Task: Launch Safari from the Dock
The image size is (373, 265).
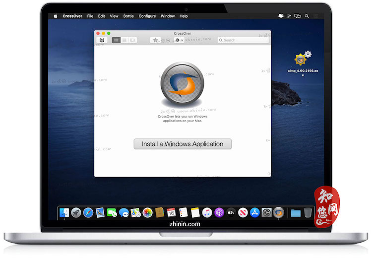Action: pyautogui.click(x=88, y=212)
